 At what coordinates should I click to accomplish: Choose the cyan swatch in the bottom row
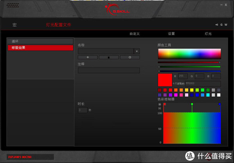(208, 95)
